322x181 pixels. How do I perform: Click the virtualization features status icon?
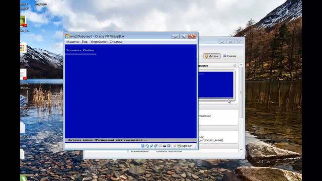pyautogui.click(x=169, y=146)
